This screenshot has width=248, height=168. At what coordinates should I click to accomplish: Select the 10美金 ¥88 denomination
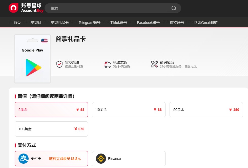(x=129, y=110)
